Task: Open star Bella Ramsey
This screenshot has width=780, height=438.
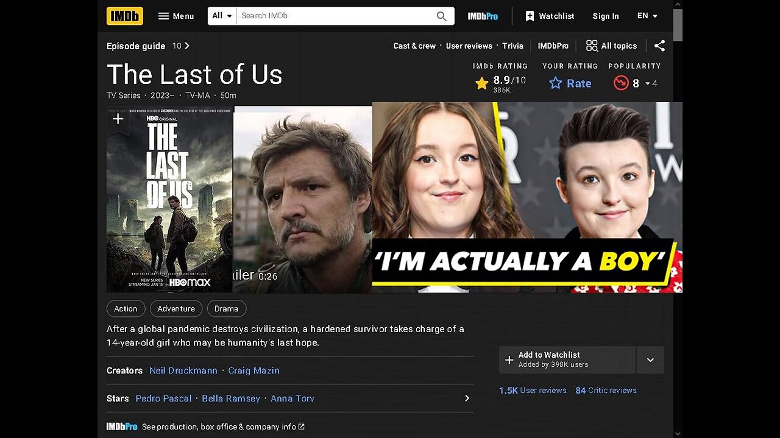Action: click(x=231, y=398)
